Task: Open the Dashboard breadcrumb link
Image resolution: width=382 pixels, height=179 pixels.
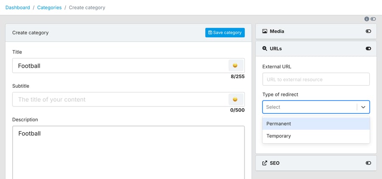Action: point(18,8)
